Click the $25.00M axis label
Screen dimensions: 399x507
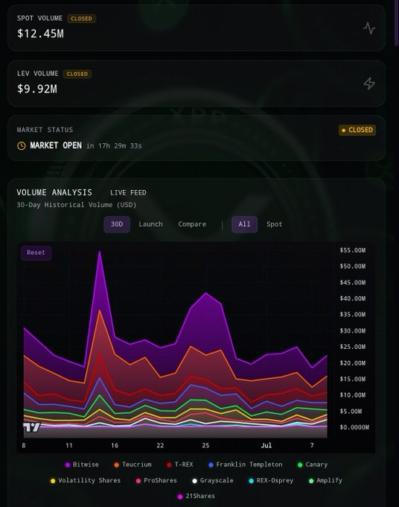(353, 347)
